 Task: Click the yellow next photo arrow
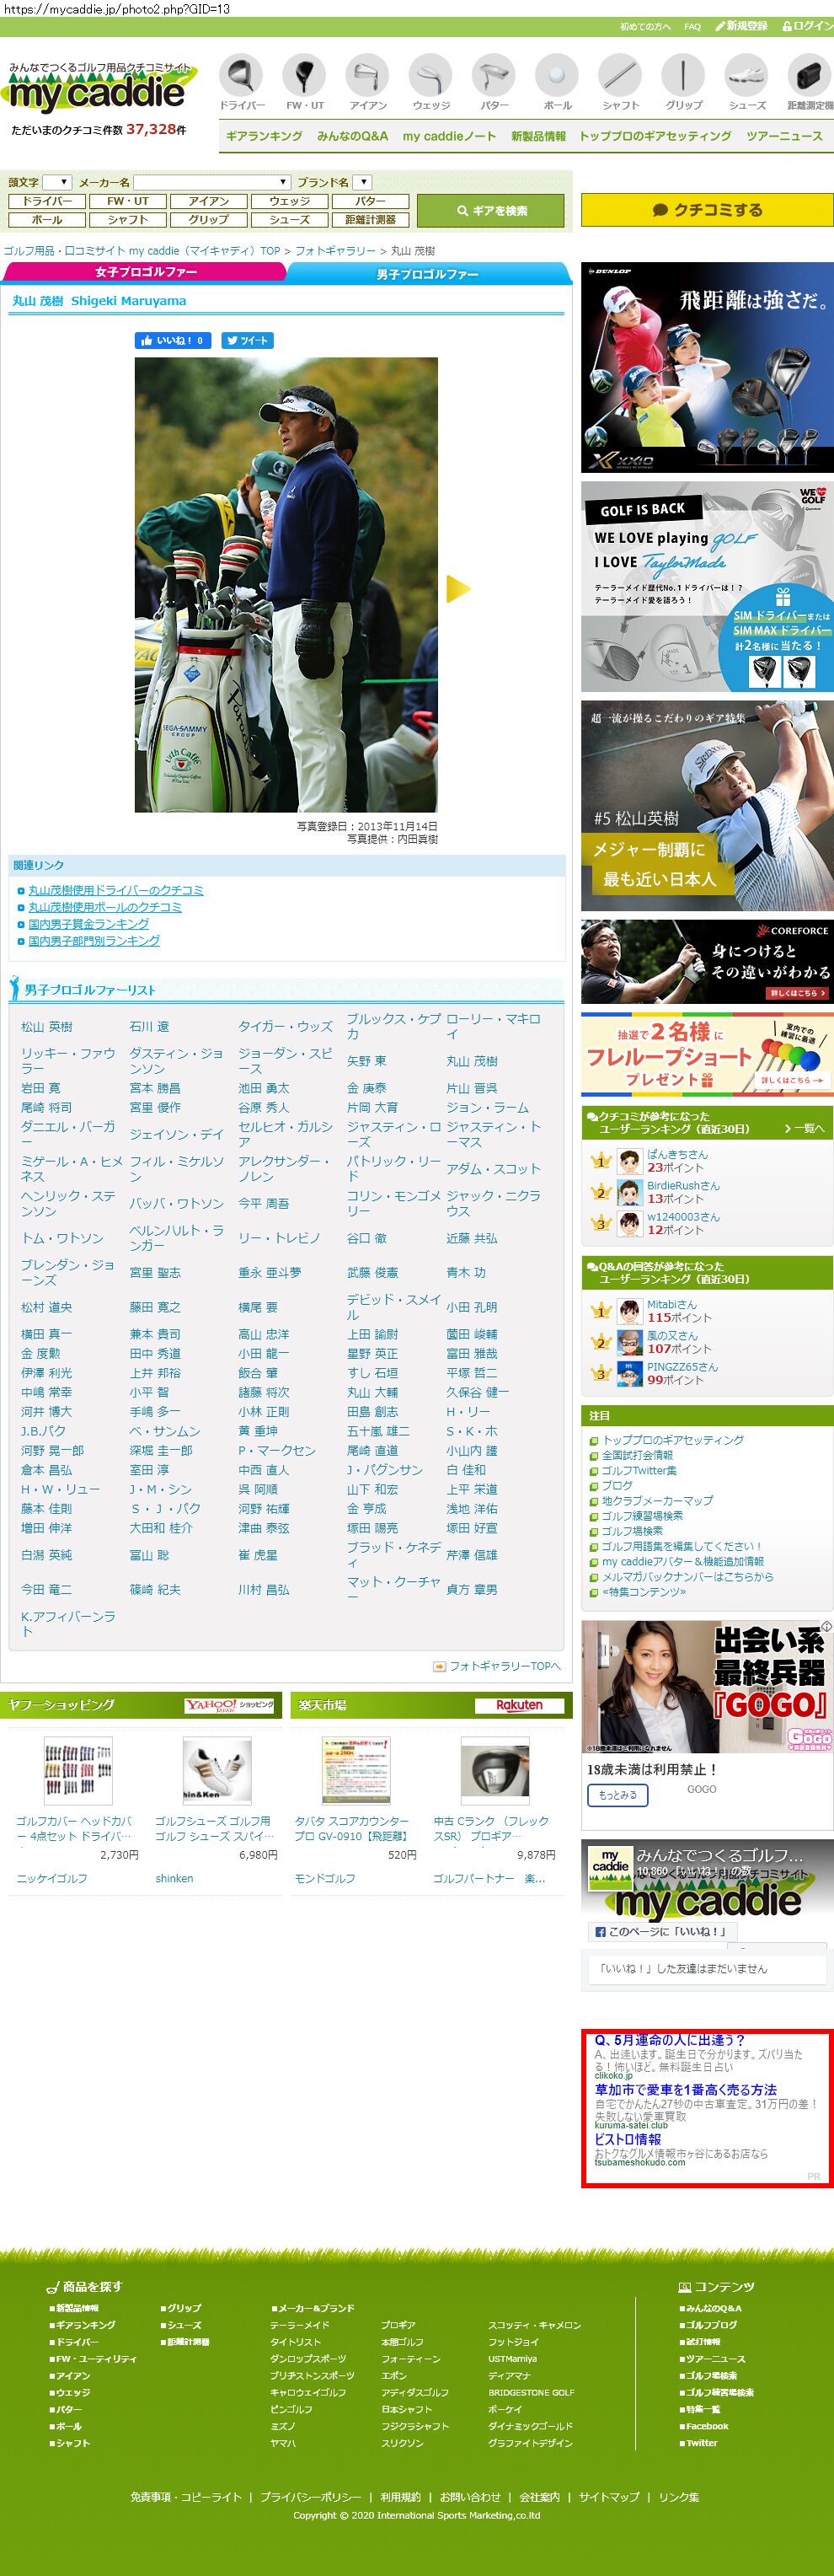[x=457, y=589]
